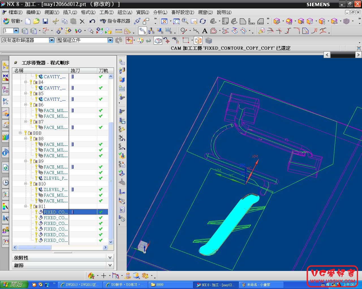This screenshot has height=289, width=362.
Task: Click the Verify Tool Path icon
Action: click(122, 156)
